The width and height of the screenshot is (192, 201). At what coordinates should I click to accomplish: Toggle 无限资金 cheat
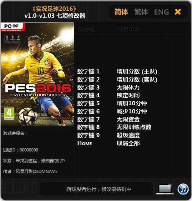click(x=128, y=120)
